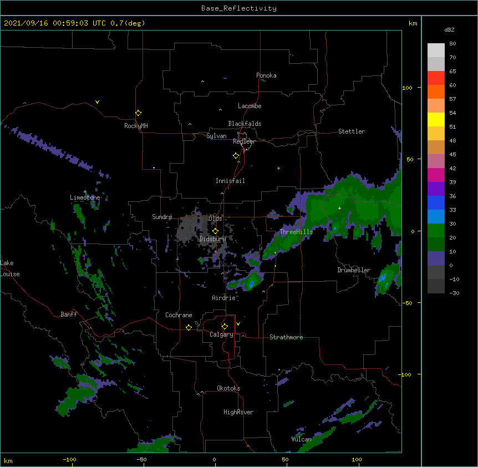The width and height of the screenshot is (478, 467).
Task: Click the Banff label
Action: (x=69, y=314)
